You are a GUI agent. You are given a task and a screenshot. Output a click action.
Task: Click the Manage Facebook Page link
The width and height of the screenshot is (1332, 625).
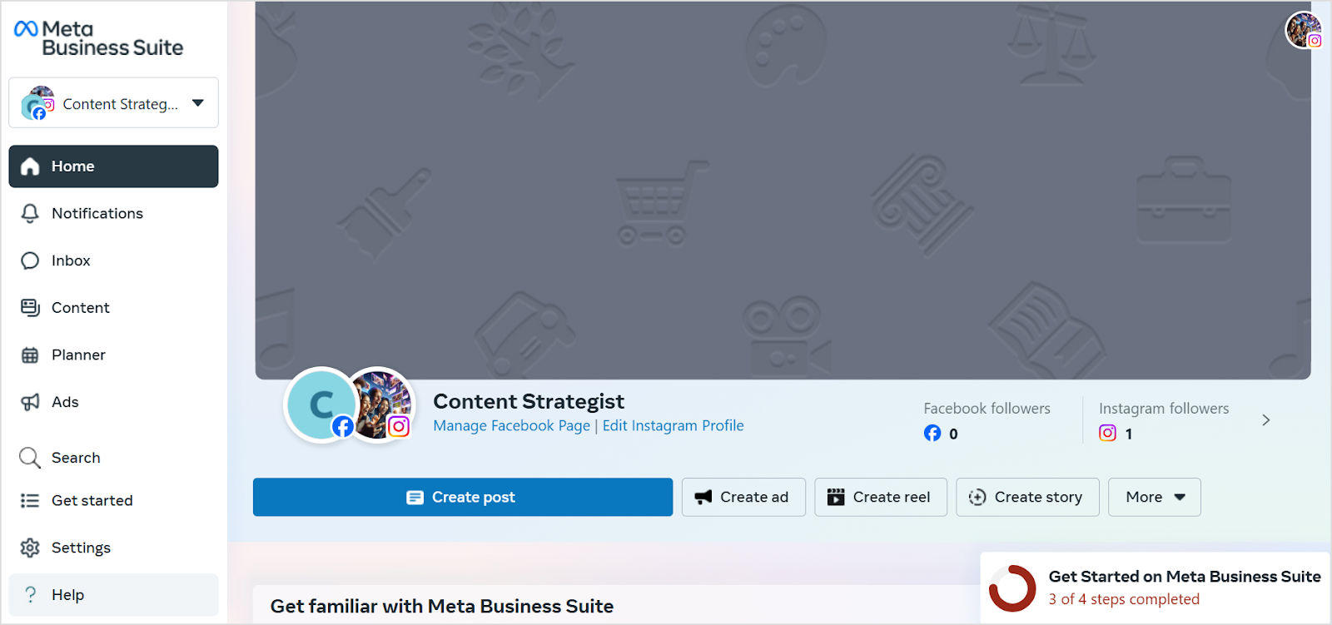click(511, 426)
